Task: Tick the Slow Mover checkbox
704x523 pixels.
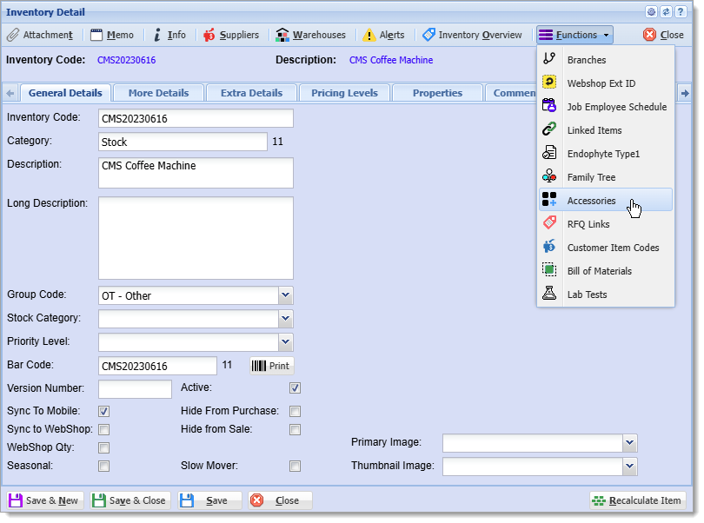Action: (x=295, y=466)
